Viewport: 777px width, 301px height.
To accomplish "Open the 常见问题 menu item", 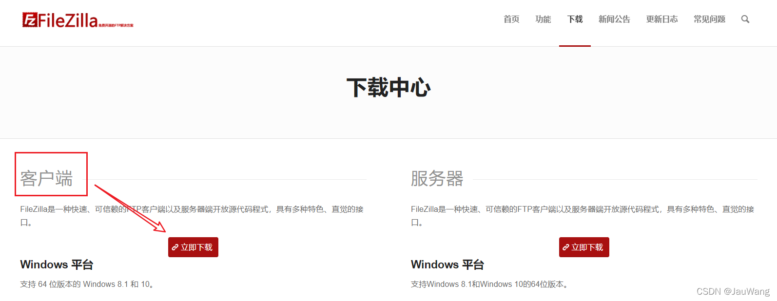I will (709, 19).
